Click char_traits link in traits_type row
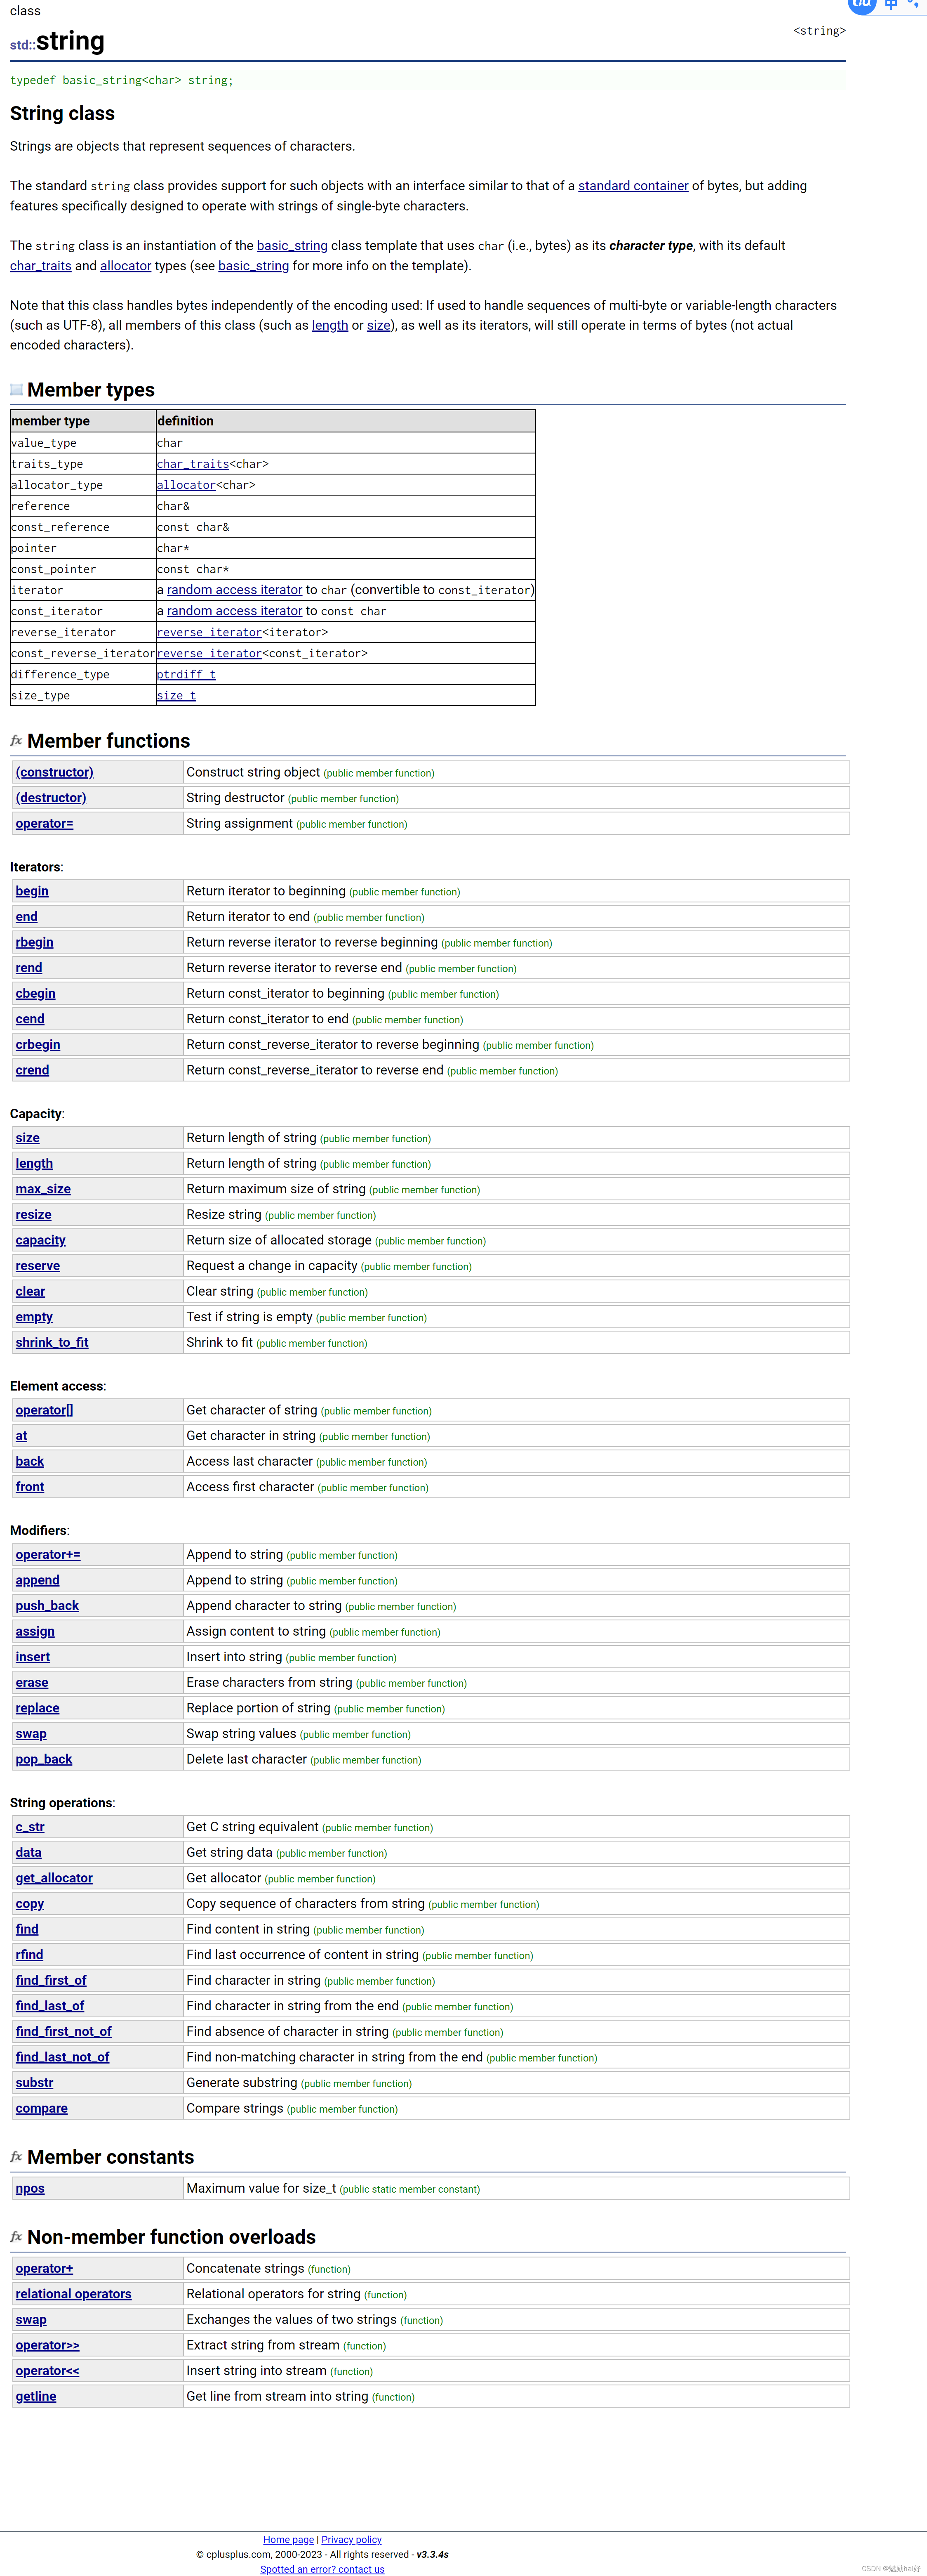This screenshot has height=2576, width=927. [x=193, y=464]
